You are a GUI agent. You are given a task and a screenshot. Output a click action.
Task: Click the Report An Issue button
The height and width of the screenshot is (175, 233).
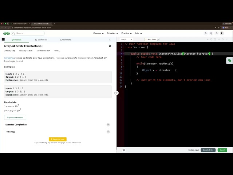(x=58, y=139)
